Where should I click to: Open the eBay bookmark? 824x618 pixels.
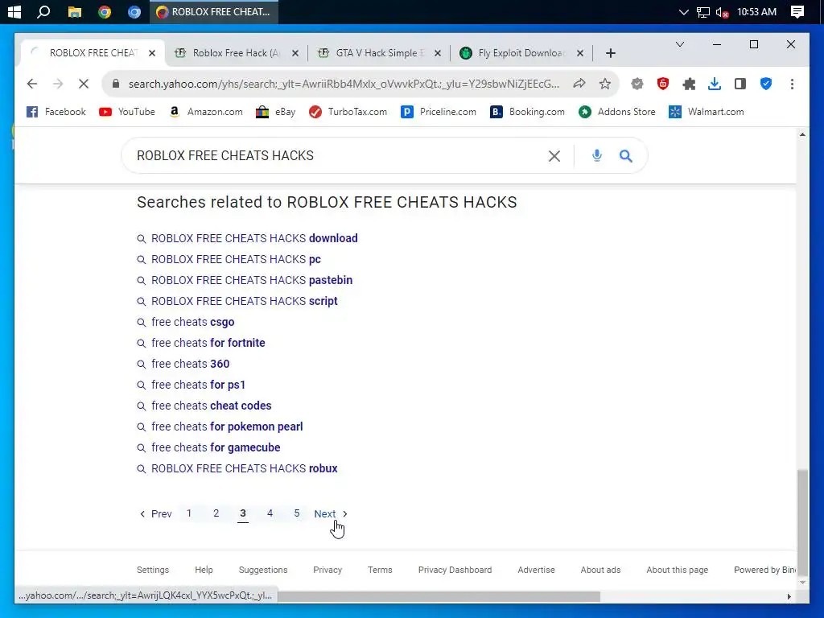click(276, 112)
